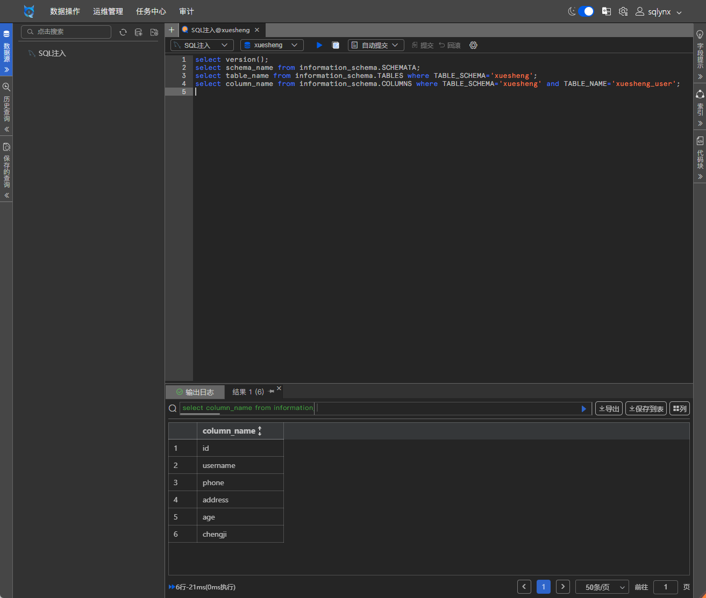Toggle the dark mode switch
Viewport: 706px width, 598px height.
point(586,11)
